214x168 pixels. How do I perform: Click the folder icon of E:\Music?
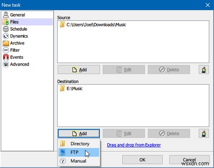[x=62, y=89]
